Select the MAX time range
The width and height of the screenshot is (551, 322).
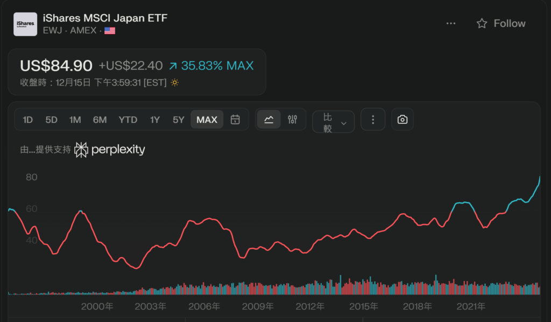(x=207, y=120)
